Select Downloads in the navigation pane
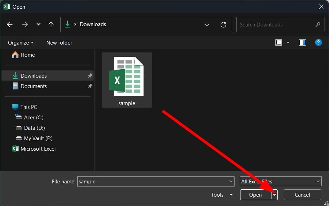Viewport: 329px width, 206px height. tap(48, 76)
